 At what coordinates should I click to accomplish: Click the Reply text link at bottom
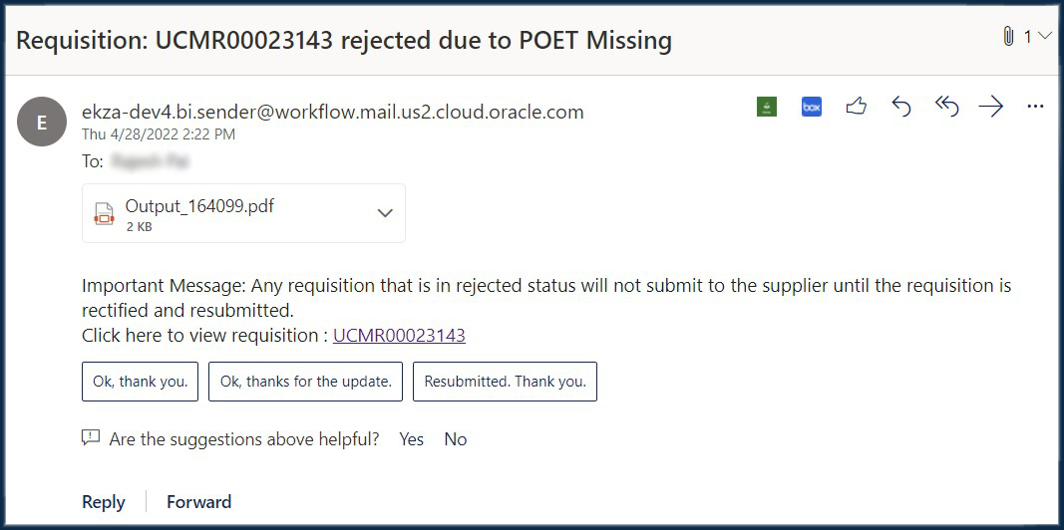[x=103, y=502]
